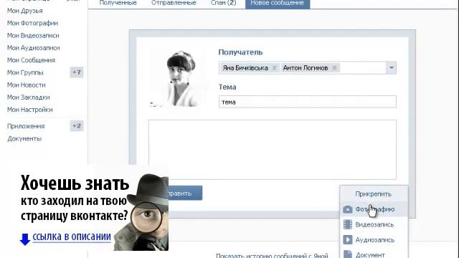
Task: Click the detective with magnifier image
Action: [142, 212]
